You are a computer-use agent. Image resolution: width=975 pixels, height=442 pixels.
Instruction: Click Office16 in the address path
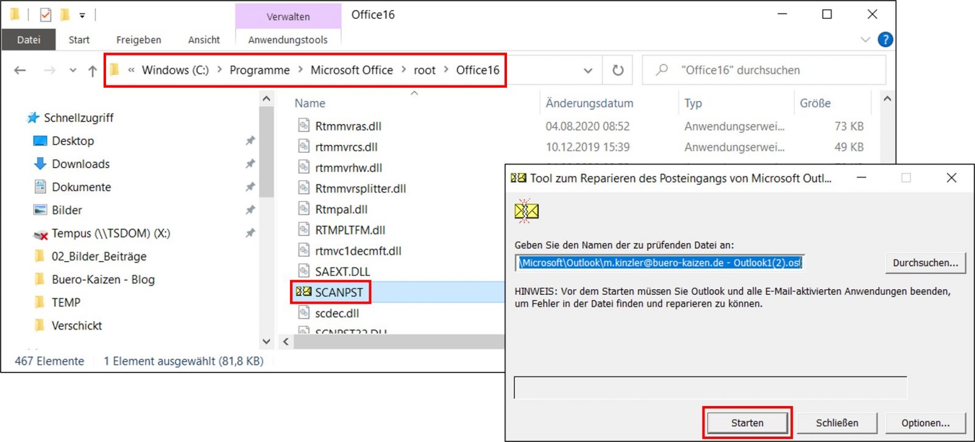pos(478,70)
